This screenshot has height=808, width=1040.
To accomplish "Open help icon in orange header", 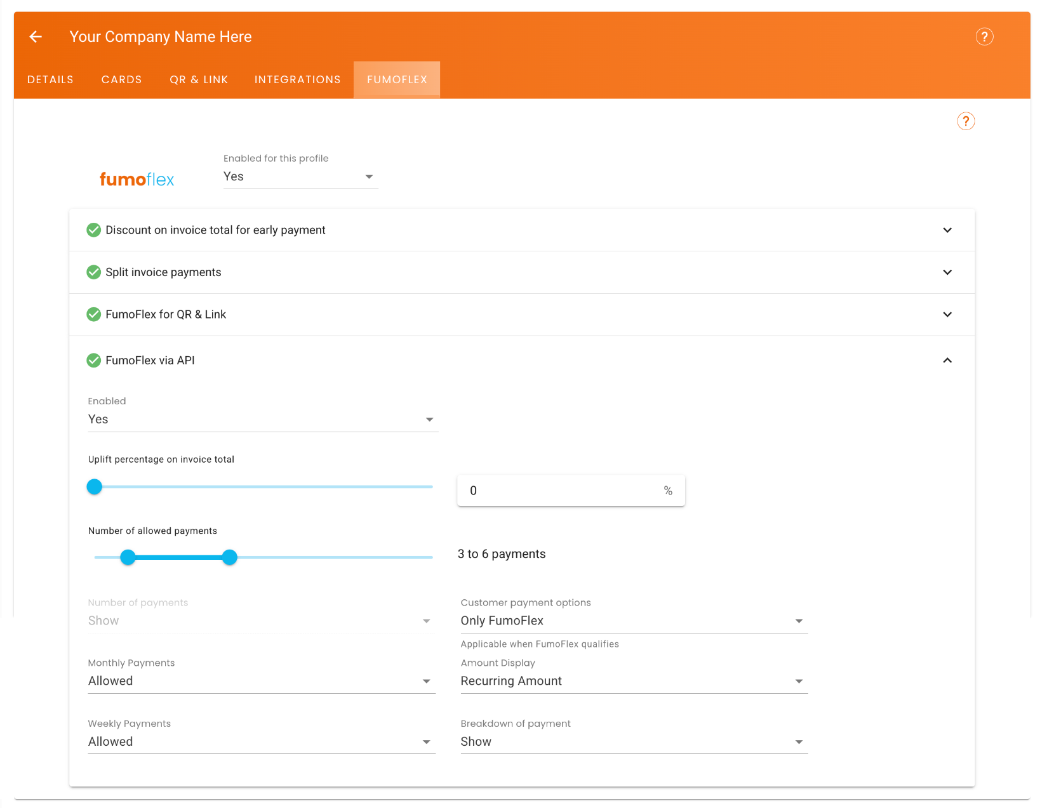I will [984, 37].
